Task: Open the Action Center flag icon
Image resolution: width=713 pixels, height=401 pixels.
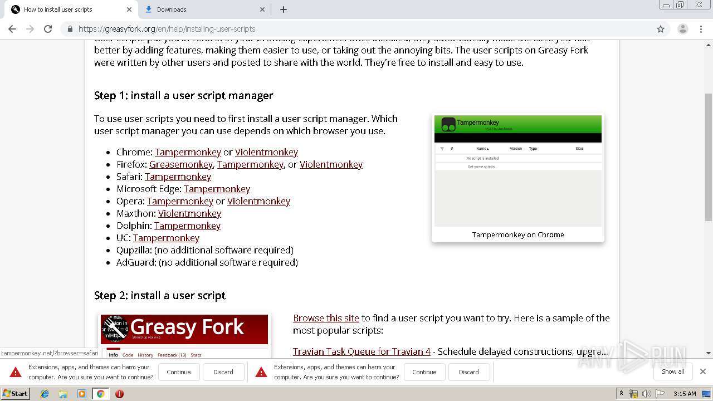Action: 661,394
